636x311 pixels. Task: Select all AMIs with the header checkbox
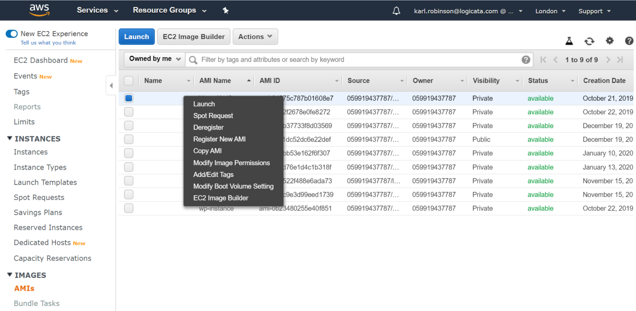pyautogui.click(x=128, y=80)
